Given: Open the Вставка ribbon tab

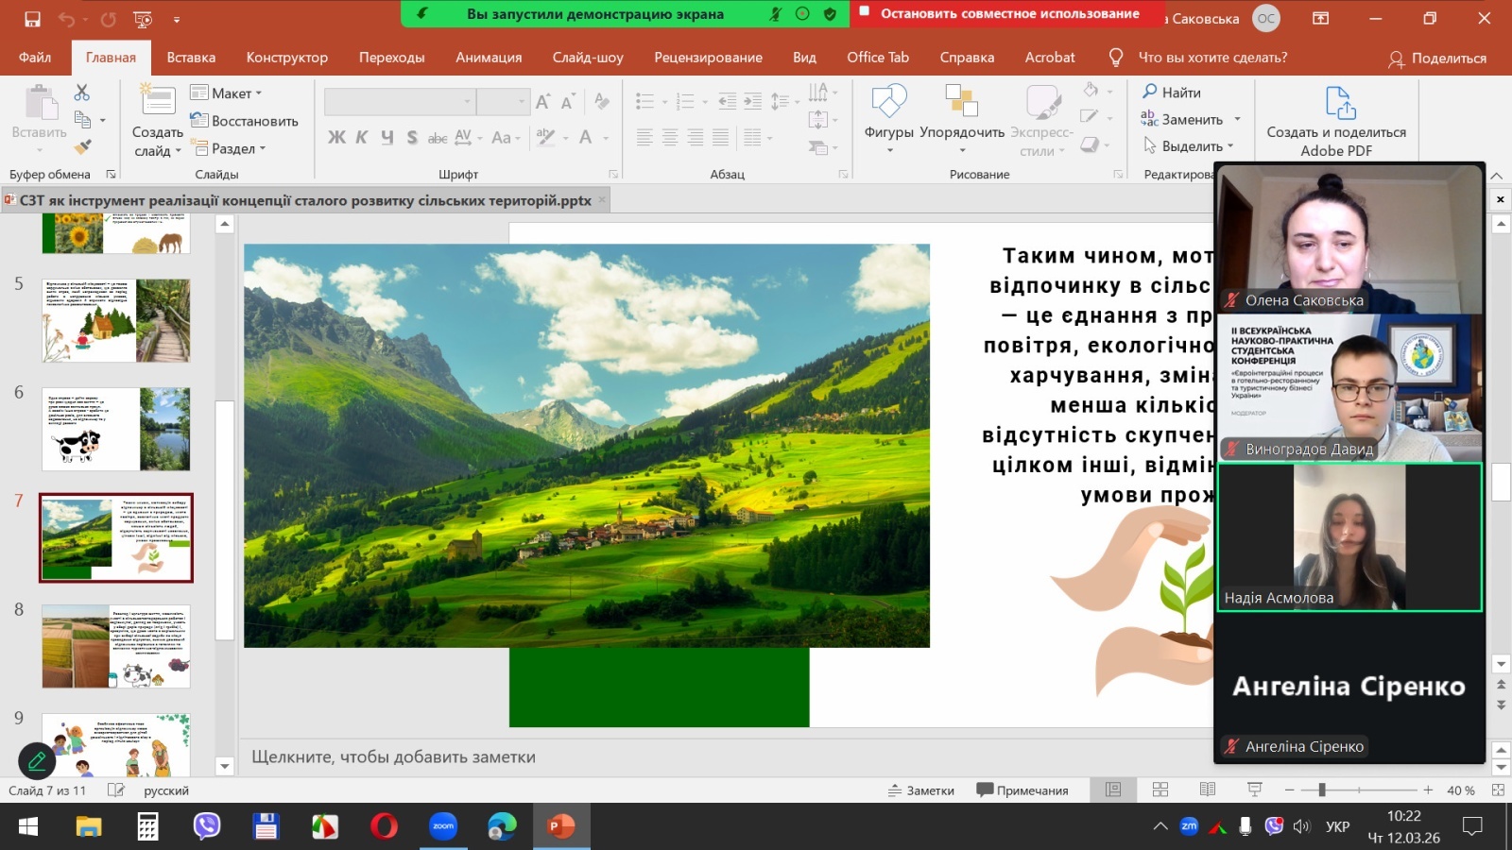Looking at the screenshot, I should [191, 58].
